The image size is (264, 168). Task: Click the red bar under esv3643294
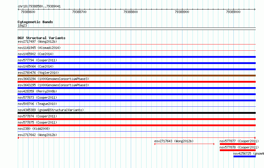(136, 82)
